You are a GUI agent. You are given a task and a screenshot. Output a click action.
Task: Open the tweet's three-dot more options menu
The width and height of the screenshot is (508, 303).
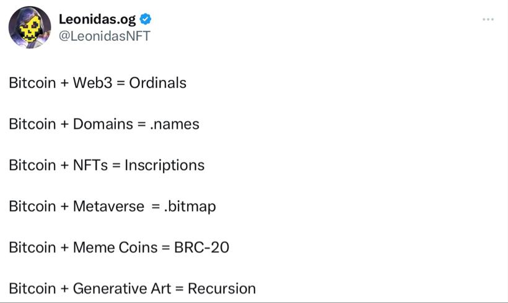(488, 20)
